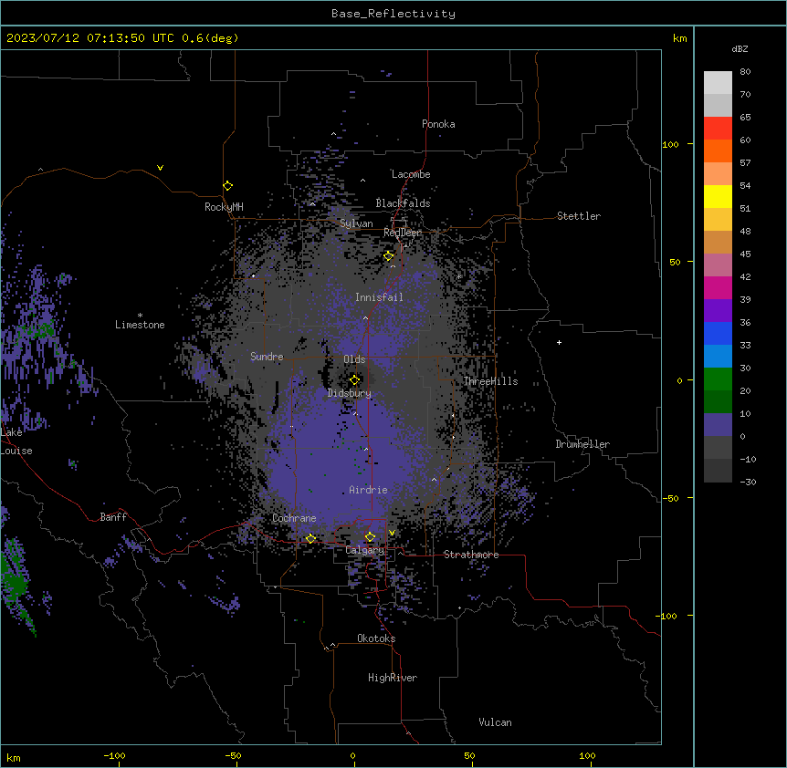Click the Ponoka city label
This screenshot has height=768, width=787.
438,124
